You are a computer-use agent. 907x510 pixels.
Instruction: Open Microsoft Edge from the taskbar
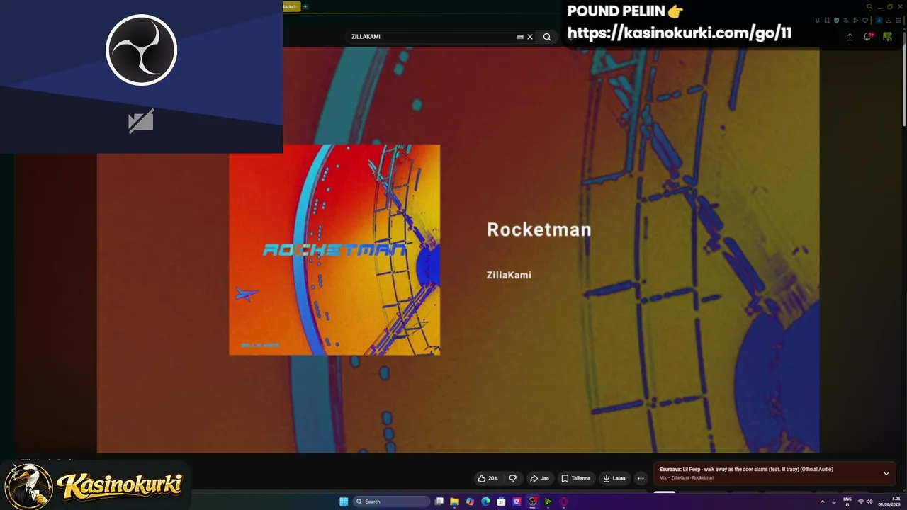click(485, 501)
